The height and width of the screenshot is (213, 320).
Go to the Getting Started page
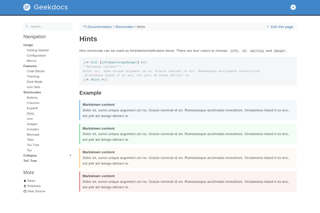point(38,50)
